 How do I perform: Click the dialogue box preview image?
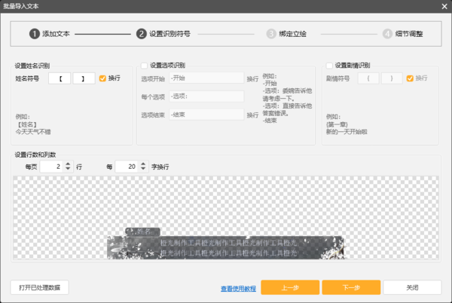226,244
